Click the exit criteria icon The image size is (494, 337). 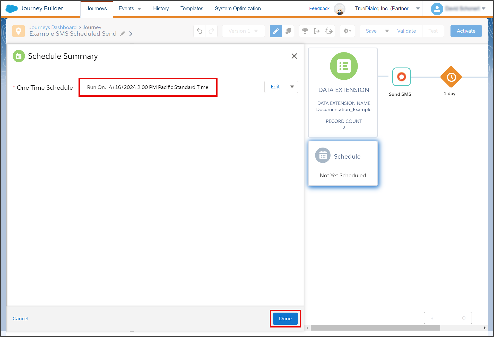[x=317, y=31]
